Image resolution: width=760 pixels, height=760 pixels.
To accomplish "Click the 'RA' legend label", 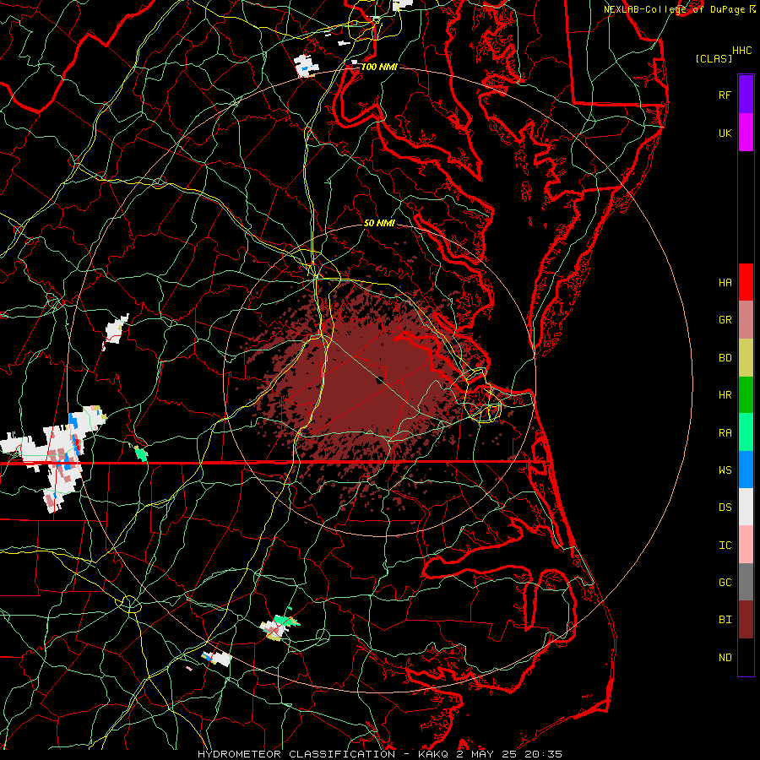I will (725, 432).
